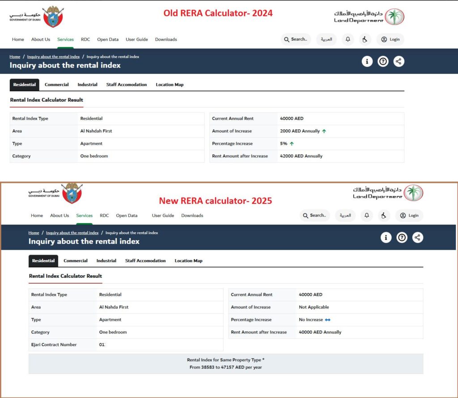Select Commercial tab in the 2025 calculator
458x398 pixels.
76,261
